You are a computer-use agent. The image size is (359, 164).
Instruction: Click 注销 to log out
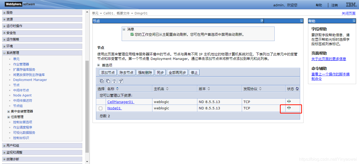[335, 5]
